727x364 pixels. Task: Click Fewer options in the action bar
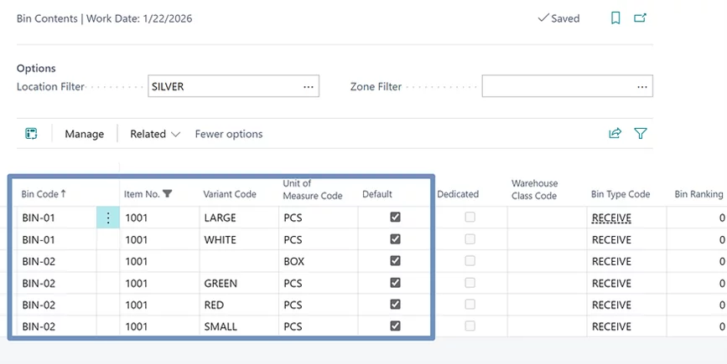click(x=229, y=134)
